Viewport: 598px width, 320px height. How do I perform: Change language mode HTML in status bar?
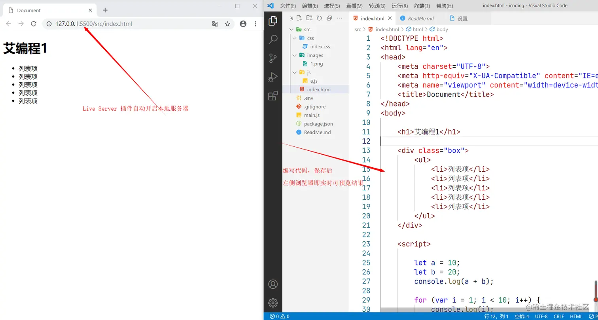tap(576, 316)
